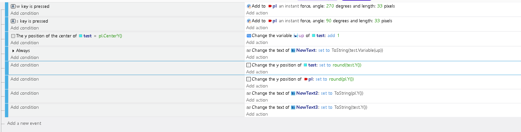Click 'Add action' below the NewText3 action
This screenshot has height=132, width=521.
(257, 114)
